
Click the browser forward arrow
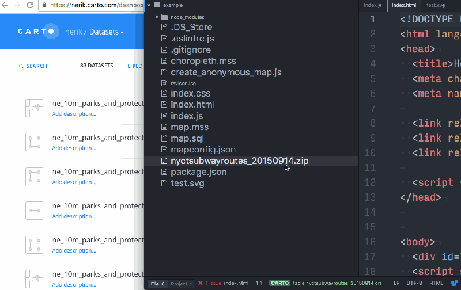(x=17, y=5)
